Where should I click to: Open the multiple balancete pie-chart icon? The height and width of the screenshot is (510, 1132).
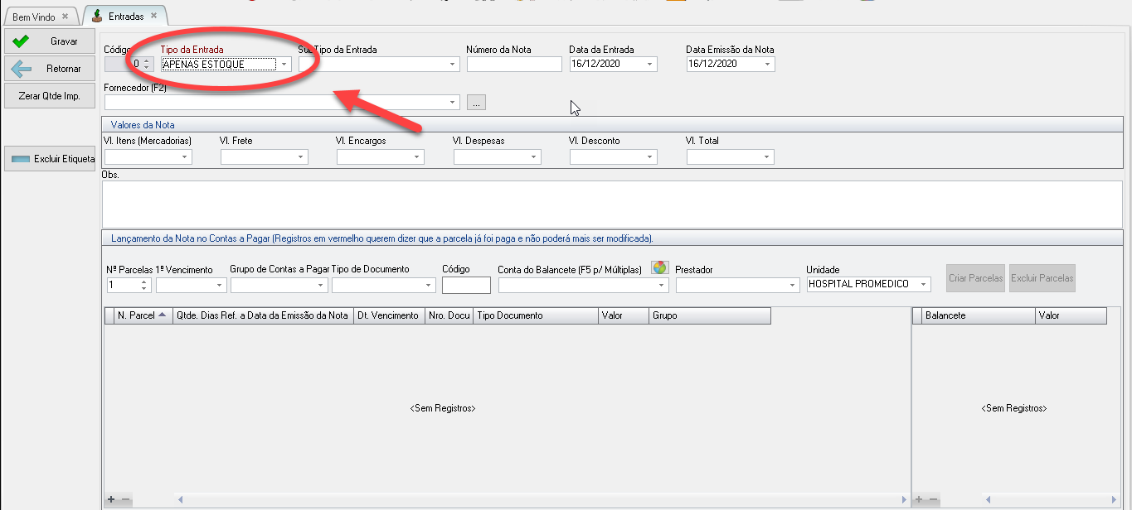(x=659, y=267)
